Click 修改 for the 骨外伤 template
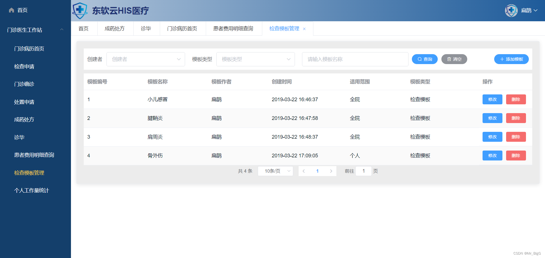Screen dimensions: 545x258 tap(492, 156)
